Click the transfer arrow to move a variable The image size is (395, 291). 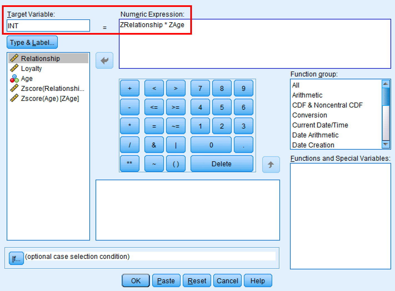click(104, 60)
